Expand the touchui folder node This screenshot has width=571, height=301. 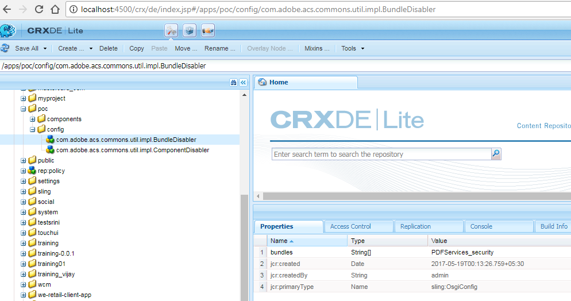[x=24, y=233]
